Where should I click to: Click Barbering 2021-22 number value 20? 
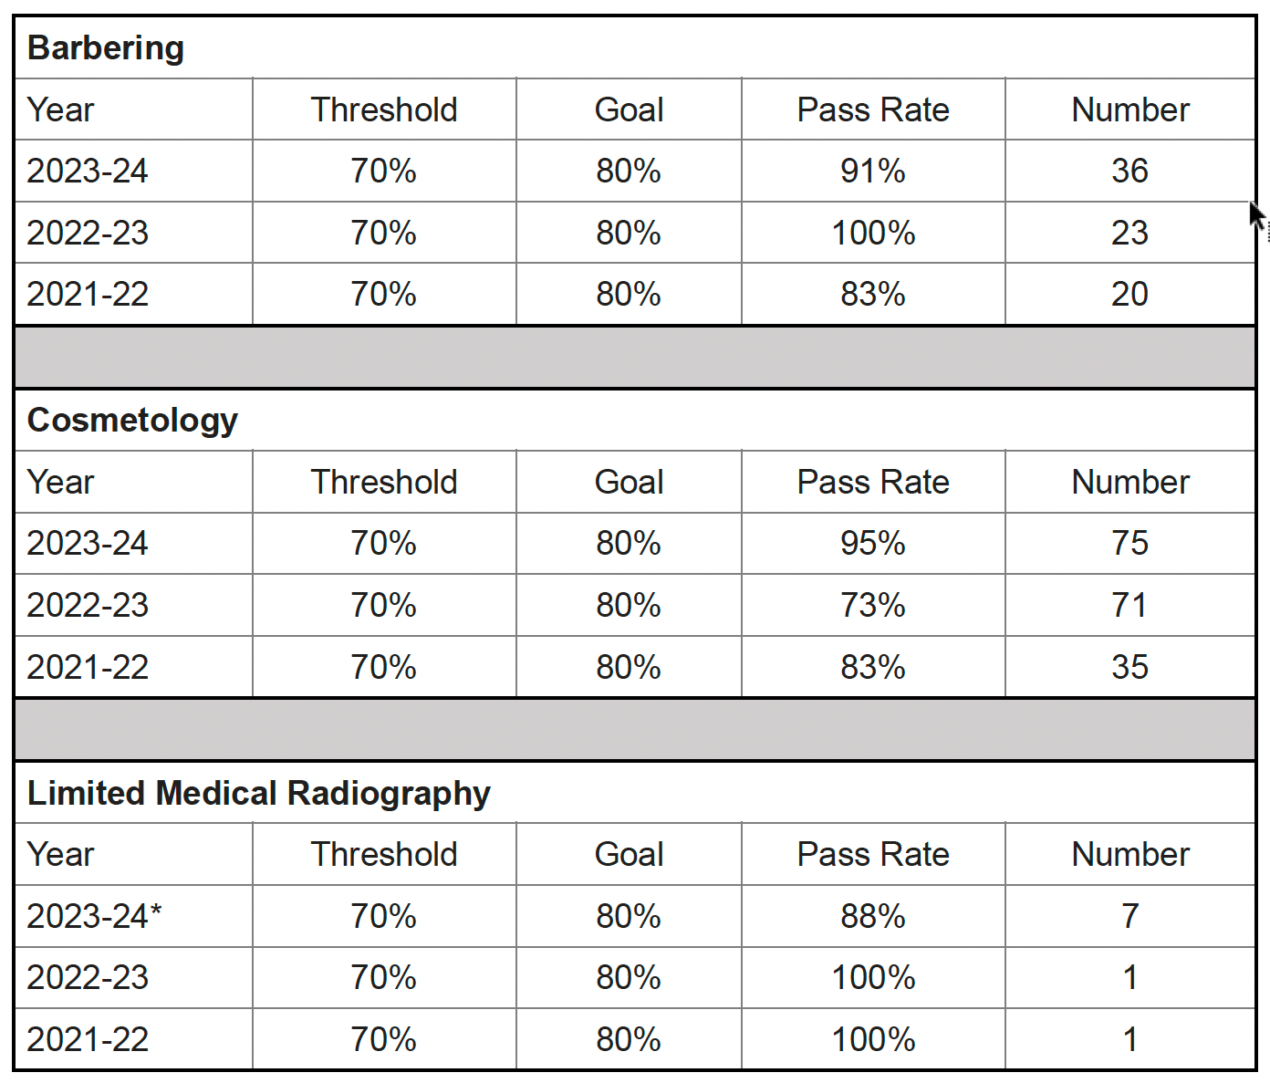pyautogui.click(x=1129, y=295)
